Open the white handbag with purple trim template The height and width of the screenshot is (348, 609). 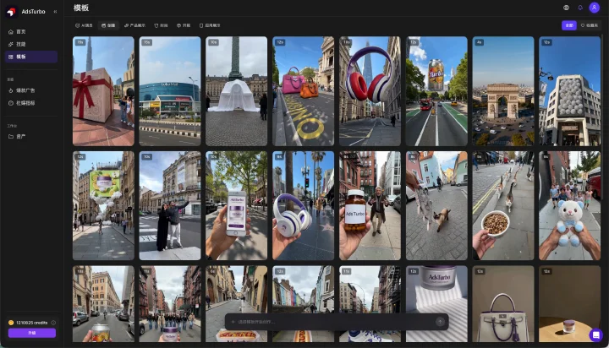(x=503, y=304)
